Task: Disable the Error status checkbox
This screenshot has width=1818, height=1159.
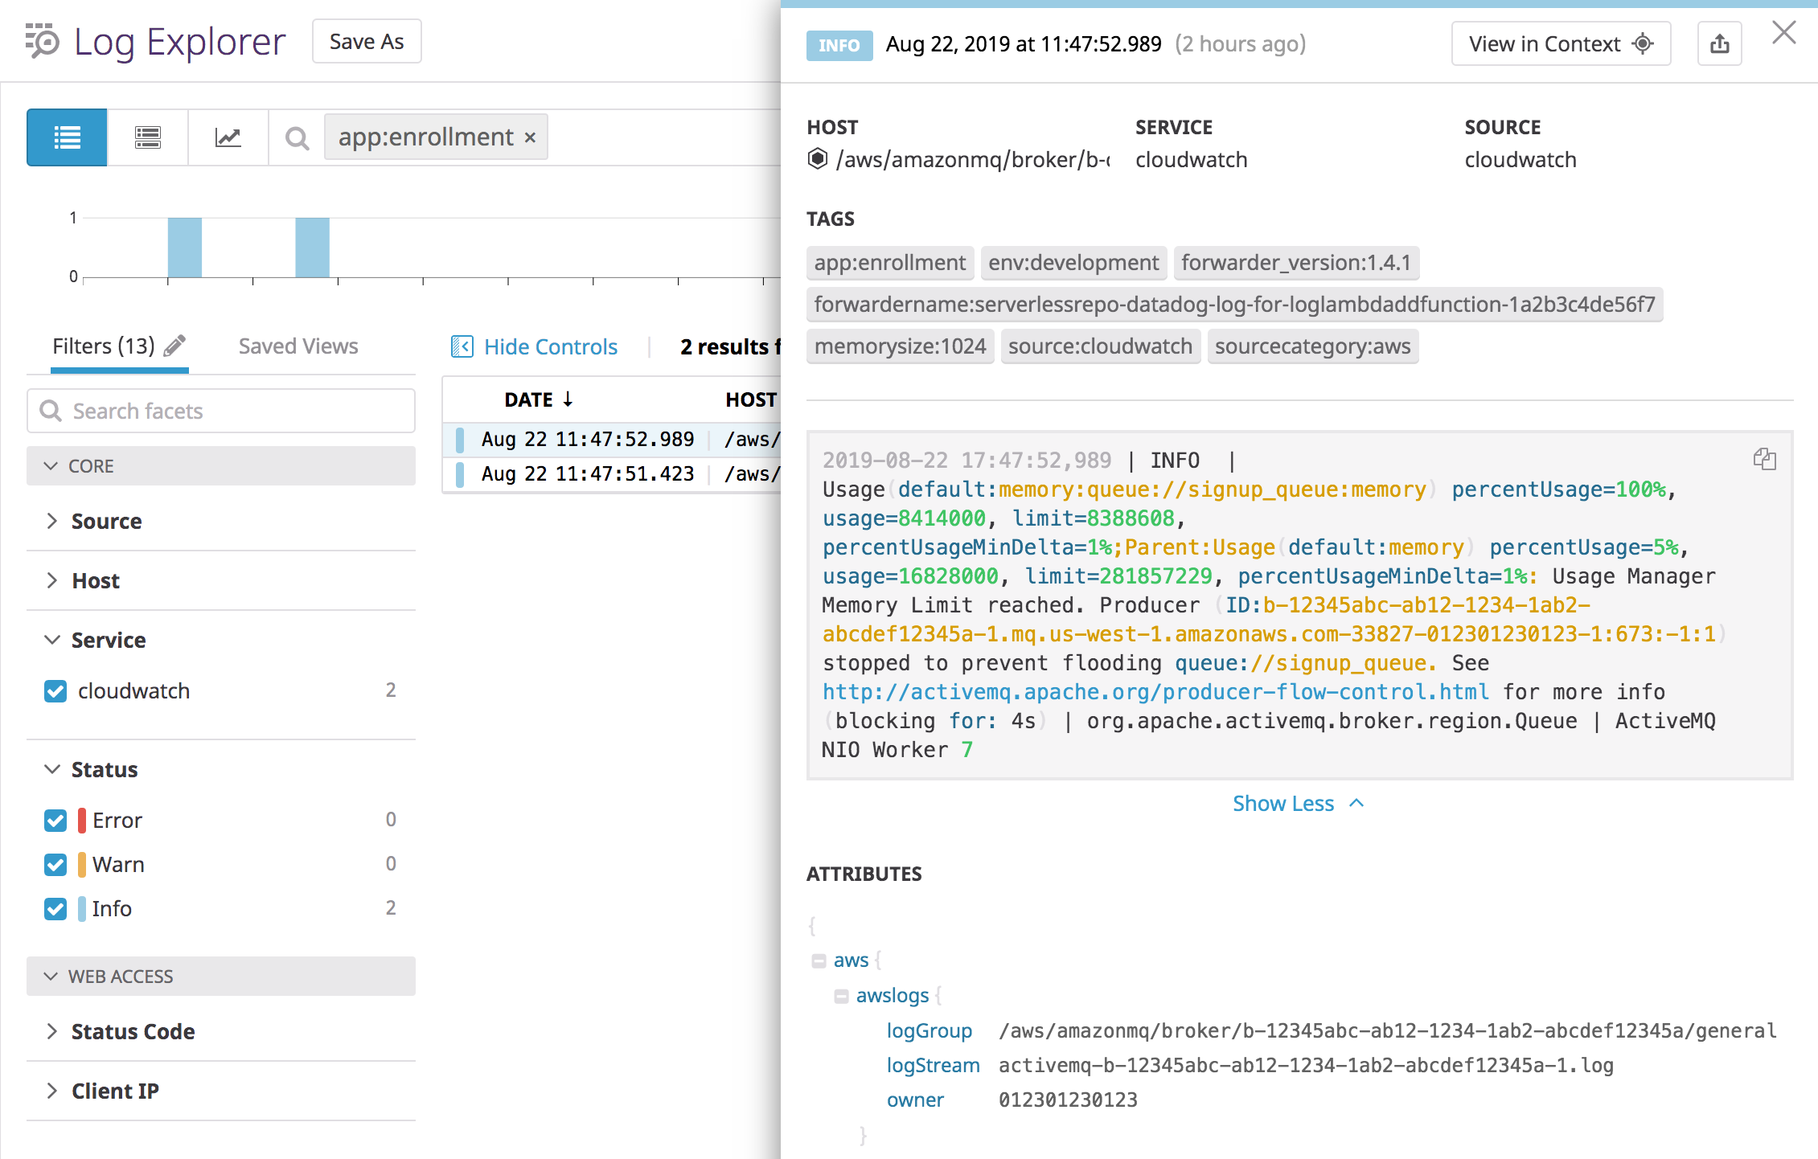Action: [55, 820]
